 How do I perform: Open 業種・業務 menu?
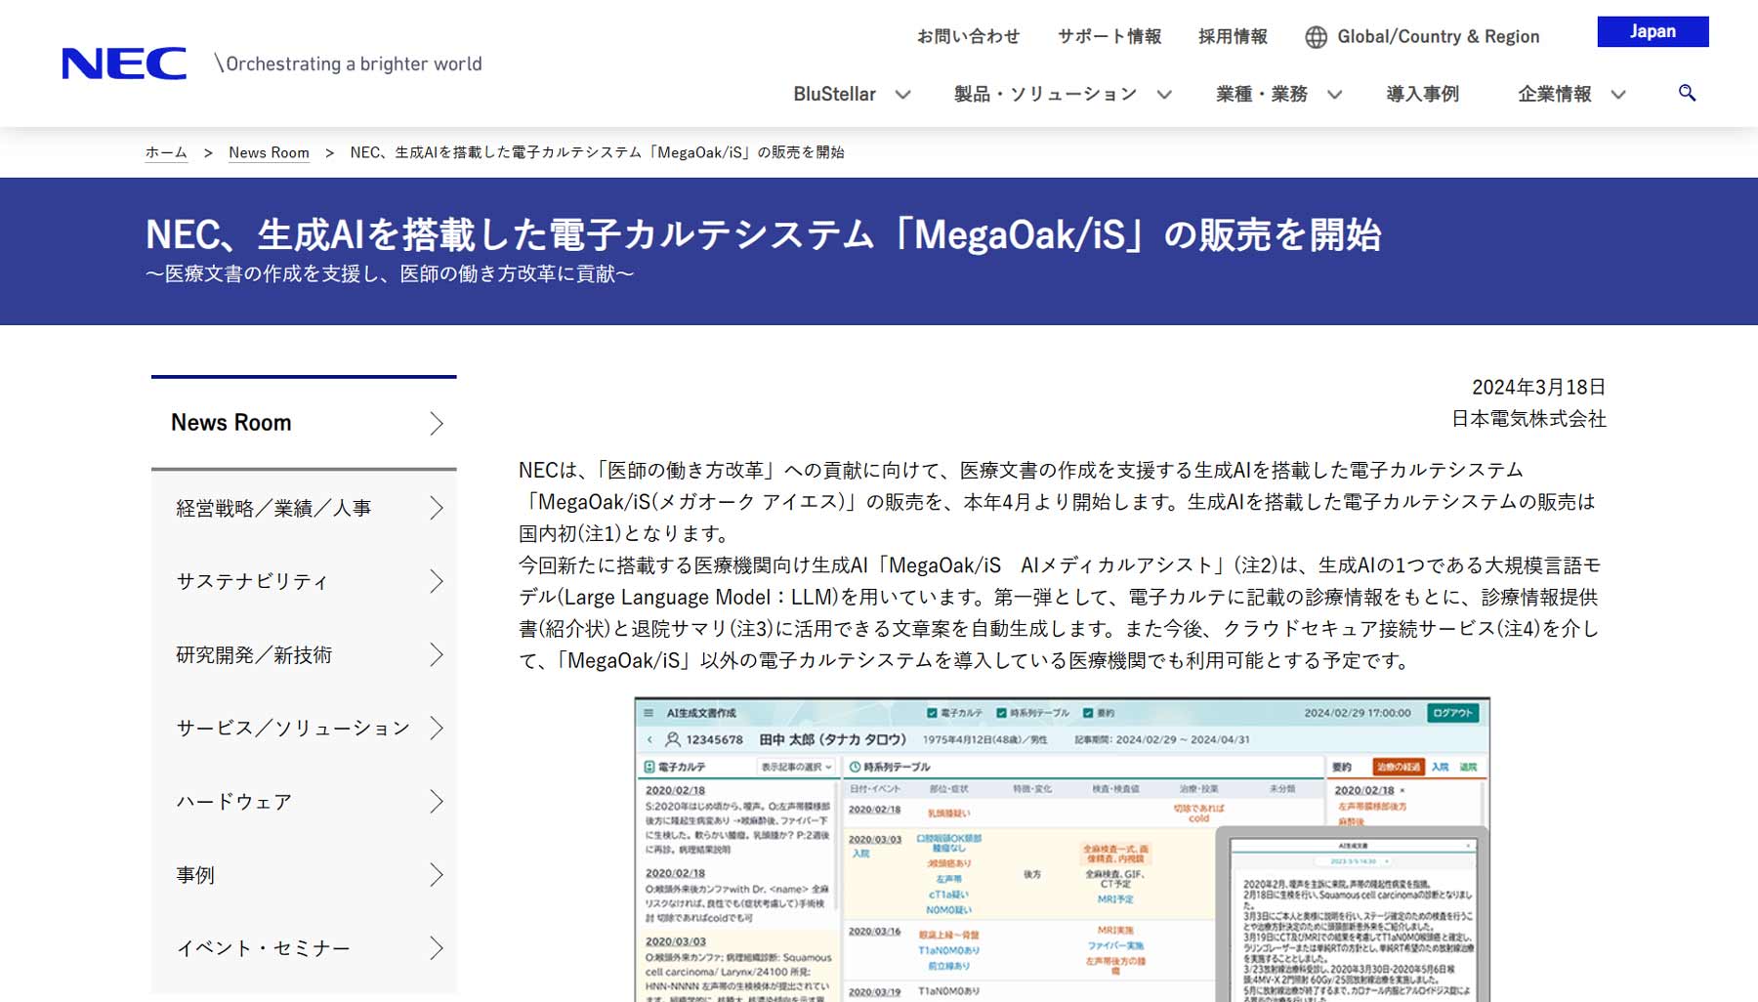tap(1262, 94)
